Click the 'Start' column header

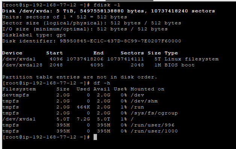54,53
